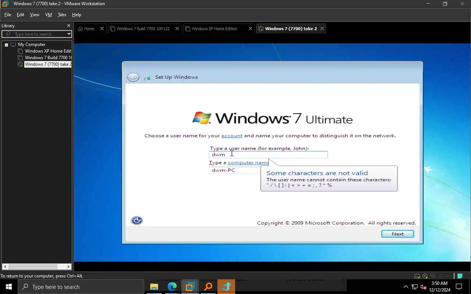Follow the computer name link
Image resolution: width=471 pixels, height=294 pixels.
pyautogui.click(x=248, y=162)
